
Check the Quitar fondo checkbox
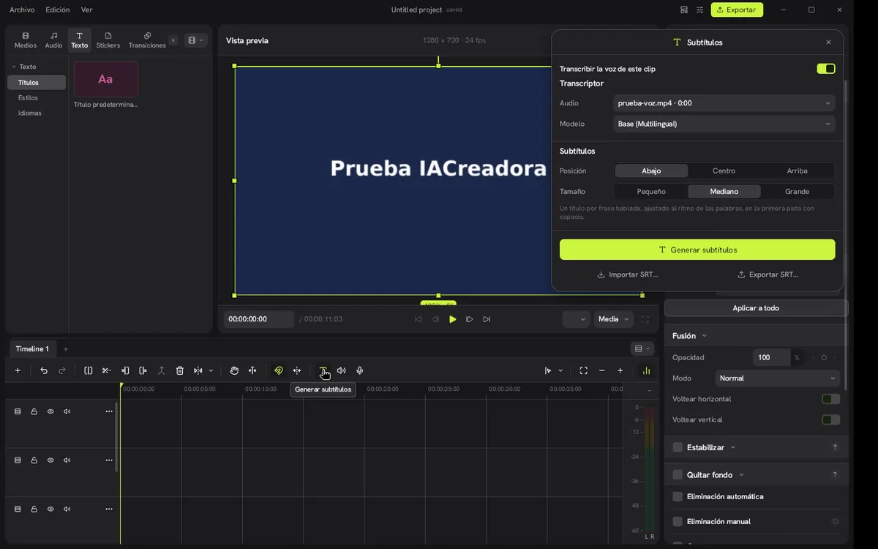coord(678,475)
